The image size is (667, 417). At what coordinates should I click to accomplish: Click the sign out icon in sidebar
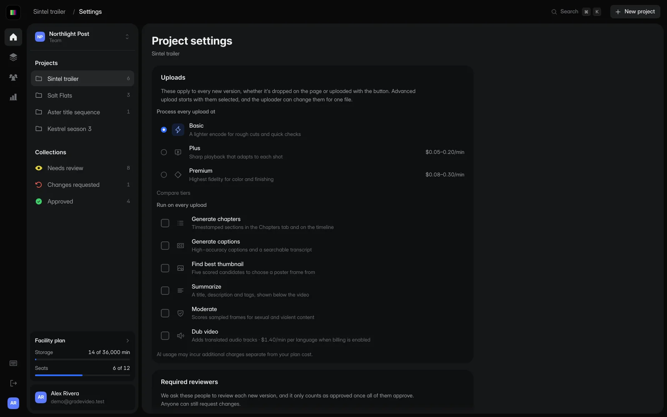(13, 383)
